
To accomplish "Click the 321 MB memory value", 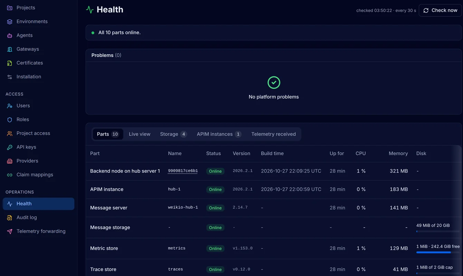I will (x=399, y=171).
